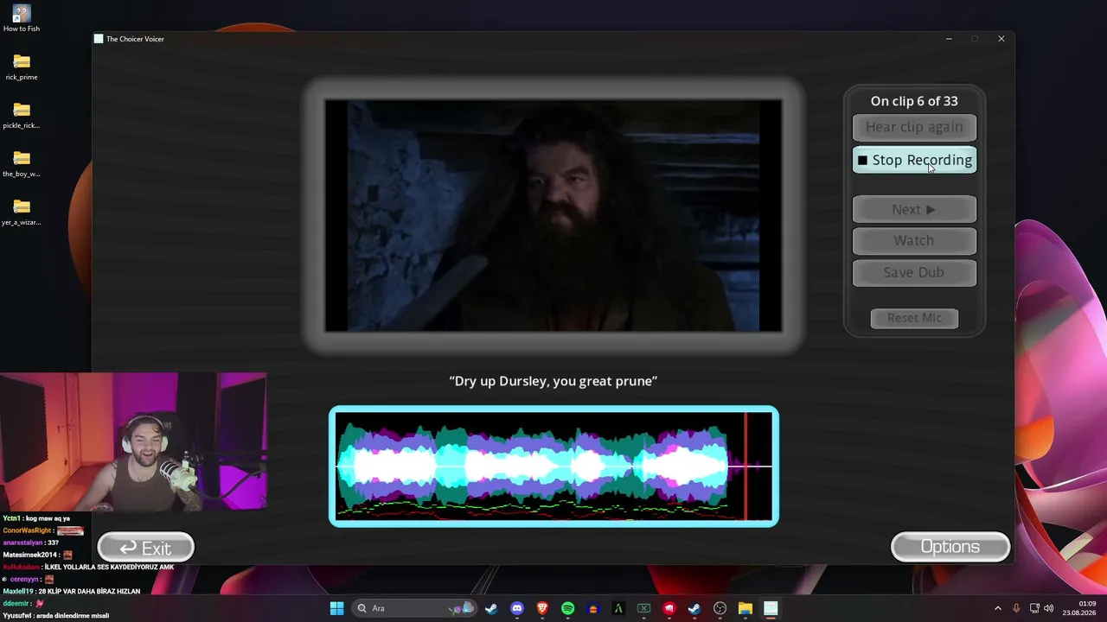The image size is (1107, 622).
Task: Open the green X app on taskbar
Action: click(x=643, y=608)
